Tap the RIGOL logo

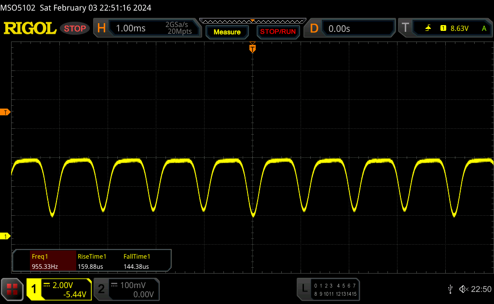pyautogui.click(x=30, y=28)
